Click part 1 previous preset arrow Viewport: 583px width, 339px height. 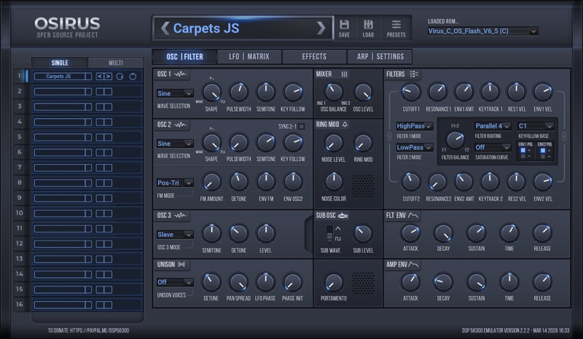click(x=100, y=77)
